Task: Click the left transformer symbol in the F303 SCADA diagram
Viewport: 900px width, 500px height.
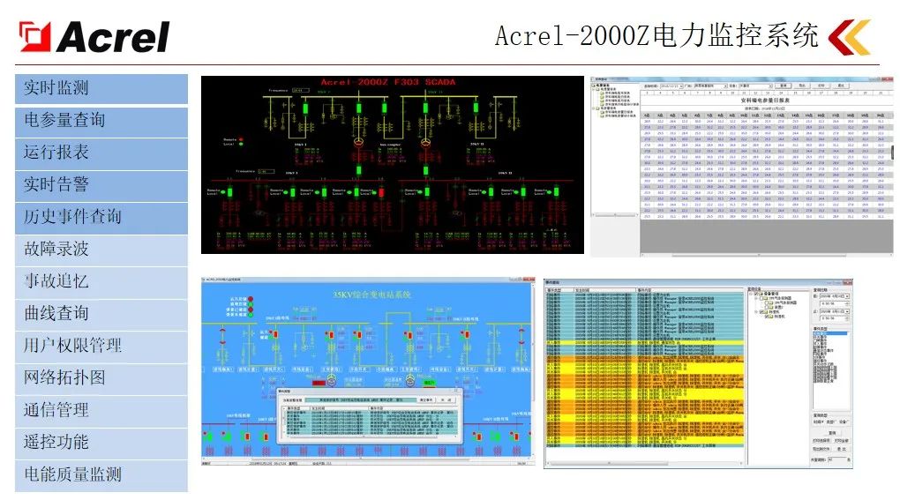Action: 358,143
